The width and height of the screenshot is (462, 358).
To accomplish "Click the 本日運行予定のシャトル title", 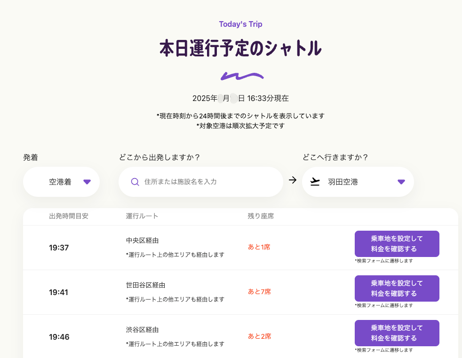I will point(240,48).
